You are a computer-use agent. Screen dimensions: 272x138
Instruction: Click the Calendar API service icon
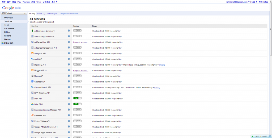pyautogui.click(x=32, y=81)
